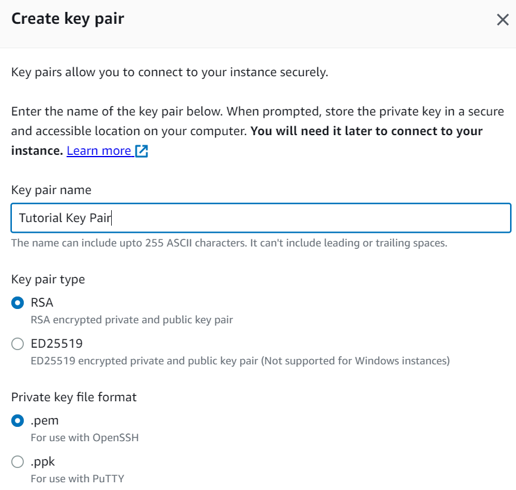This screenshot has width=516, height=490.
Task: Click the "Key pair type" section label
Action: coord(48,279)
